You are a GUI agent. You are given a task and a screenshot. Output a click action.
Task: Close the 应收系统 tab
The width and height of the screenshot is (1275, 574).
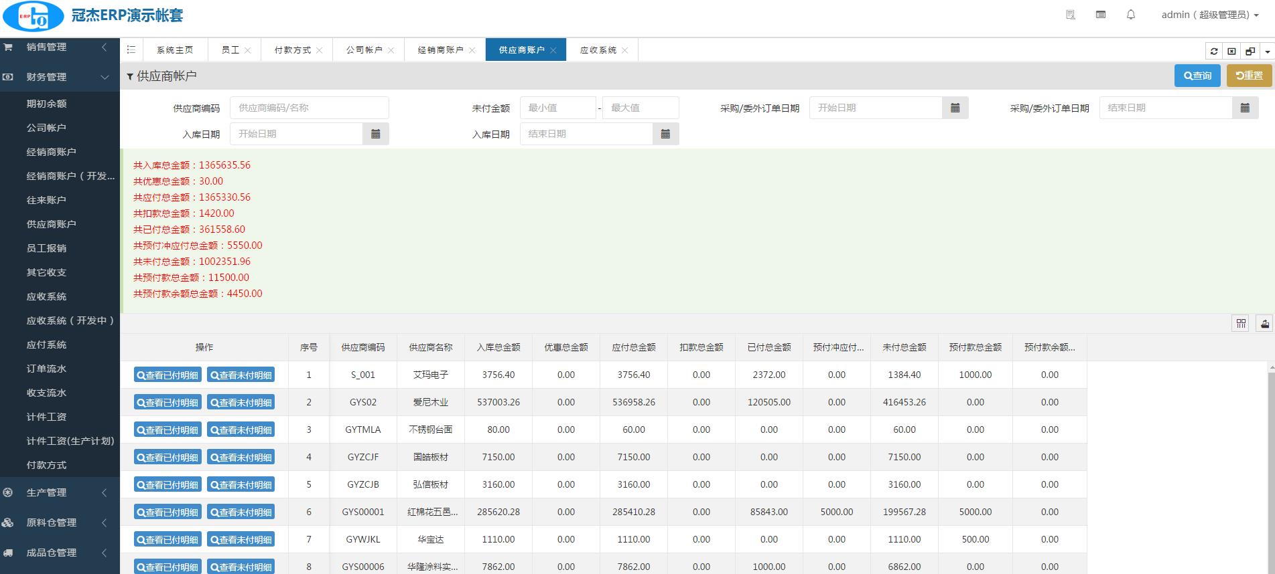[625, 51]
